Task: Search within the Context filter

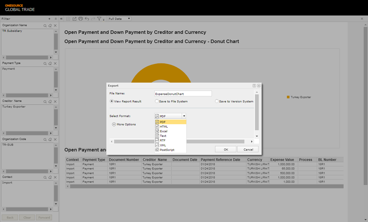Action: [45, 177]
